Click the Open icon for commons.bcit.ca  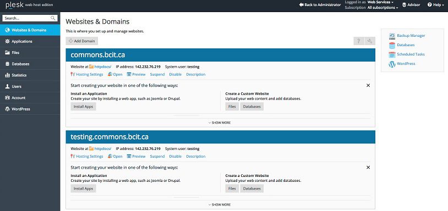(110, 74)
